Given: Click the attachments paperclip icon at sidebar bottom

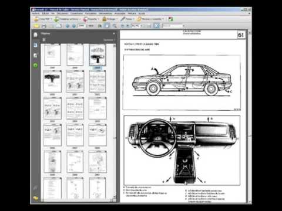Looking at the screenshot, I should [35, 188].
